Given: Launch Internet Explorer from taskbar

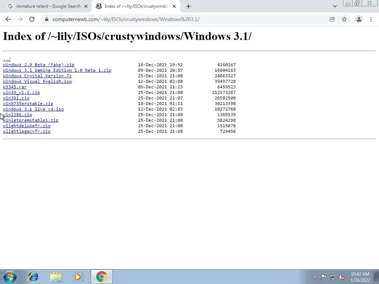Looking at the screenshot, I should [33, 277].
